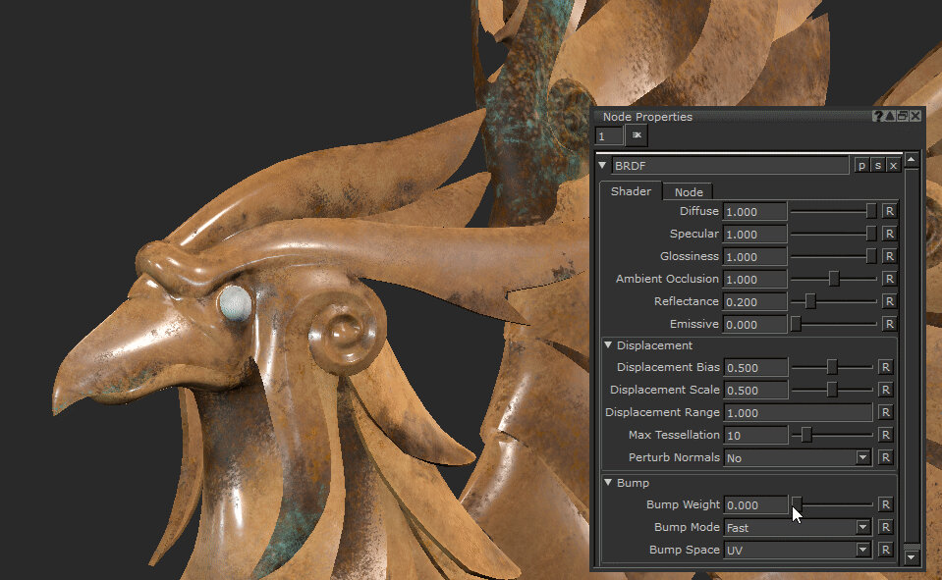Open the Perturb Normals dropdown
Screen dimensions: 942x580
point(862,457)
